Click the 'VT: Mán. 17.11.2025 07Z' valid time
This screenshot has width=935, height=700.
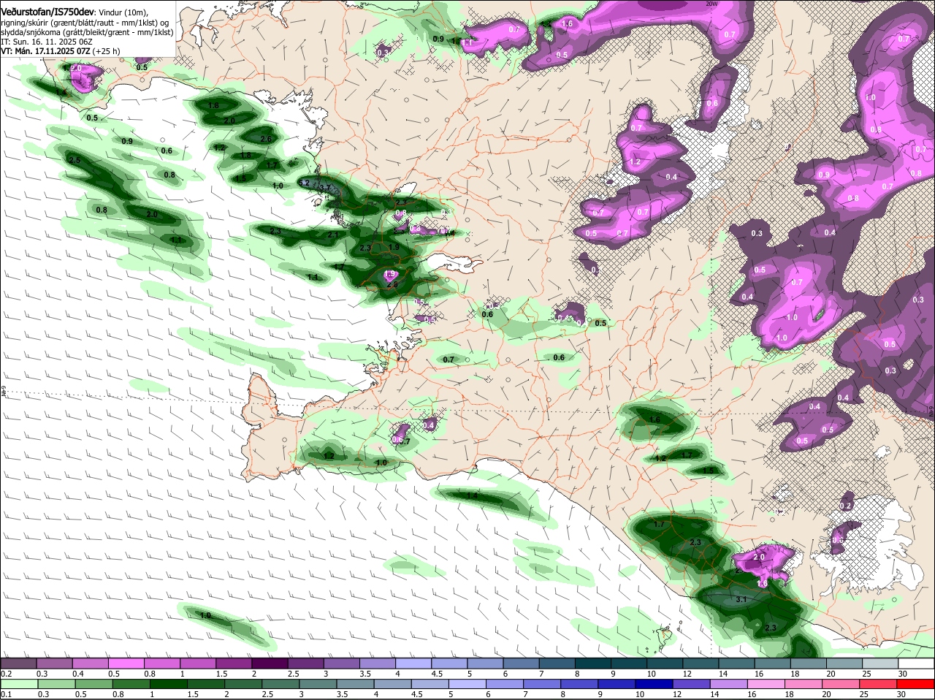[46, 51]
